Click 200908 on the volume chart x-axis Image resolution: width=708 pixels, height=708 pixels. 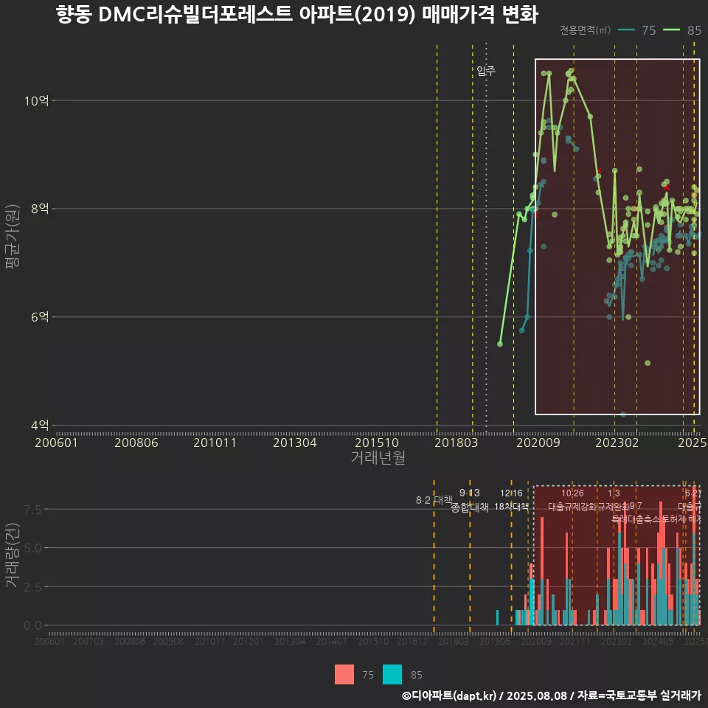point(168,641)
